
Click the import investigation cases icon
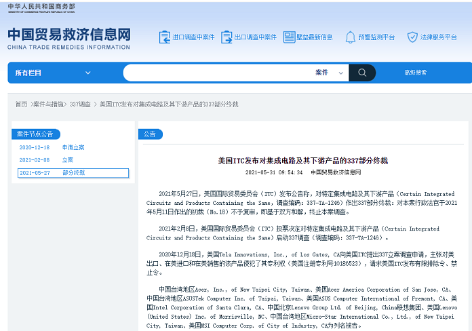tap(165, 37)
